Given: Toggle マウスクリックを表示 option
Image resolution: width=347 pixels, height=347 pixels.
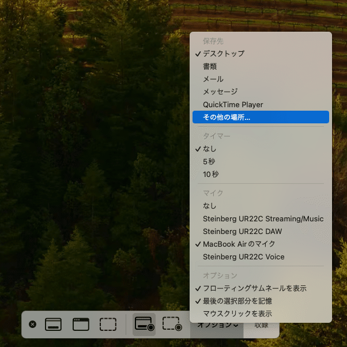Looking at the screenshot, I should tap(261, 314).
